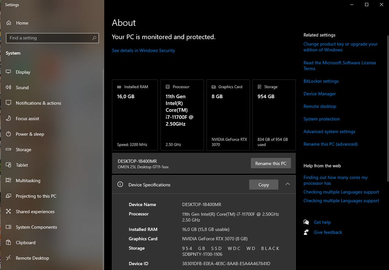Click the main page vertical scrollbar
This screenshot has height=270, width=389.
(388, 108)
